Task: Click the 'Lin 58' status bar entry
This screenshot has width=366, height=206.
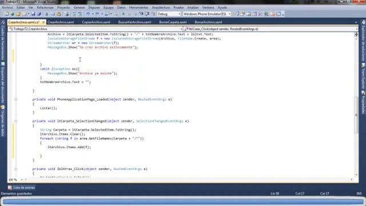Action: pyautogui.click(x=274, y=193)
